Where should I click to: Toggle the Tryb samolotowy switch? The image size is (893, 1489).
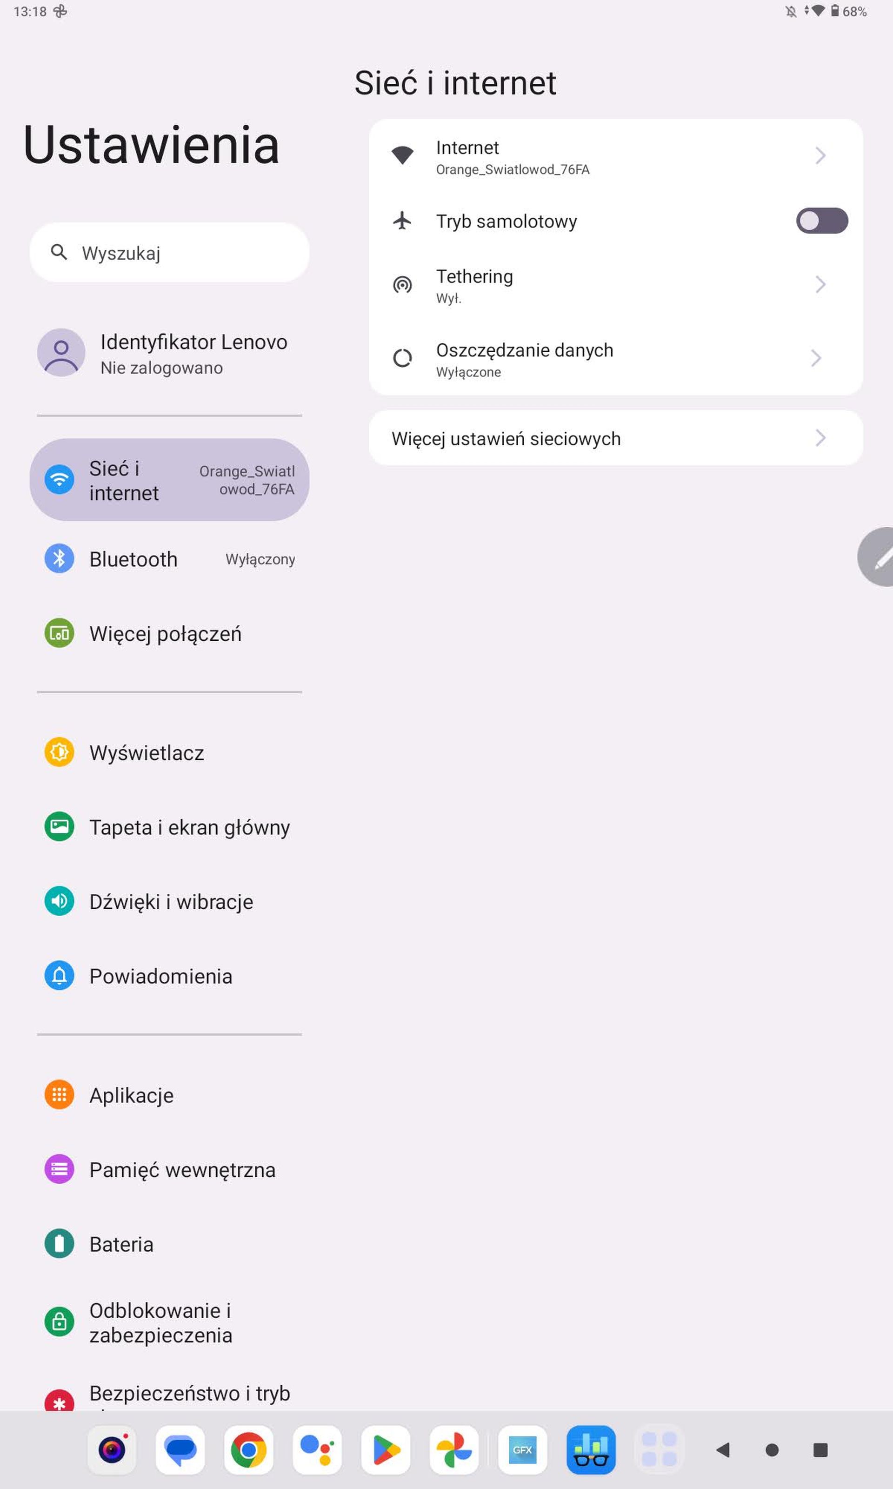821,221
